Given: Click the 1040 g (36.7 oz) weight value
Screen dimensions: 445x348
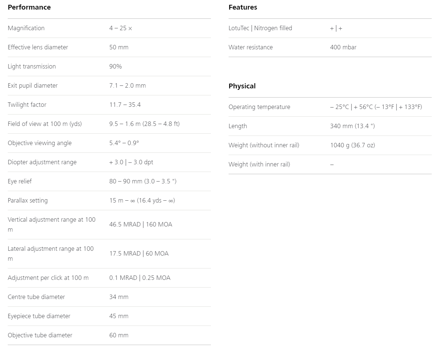Looking at the screenshot, I should pos(353,145).
